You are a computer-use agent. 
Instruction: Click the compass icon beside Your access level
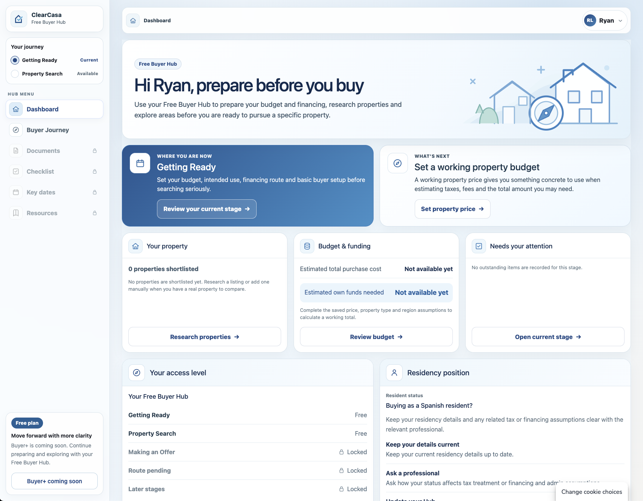(x=137, y=373)
